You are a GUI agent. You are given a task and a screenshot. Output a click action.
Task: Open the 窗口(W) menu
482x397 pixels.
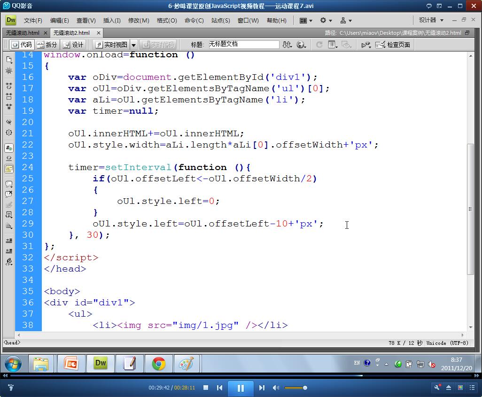[248, 21]
